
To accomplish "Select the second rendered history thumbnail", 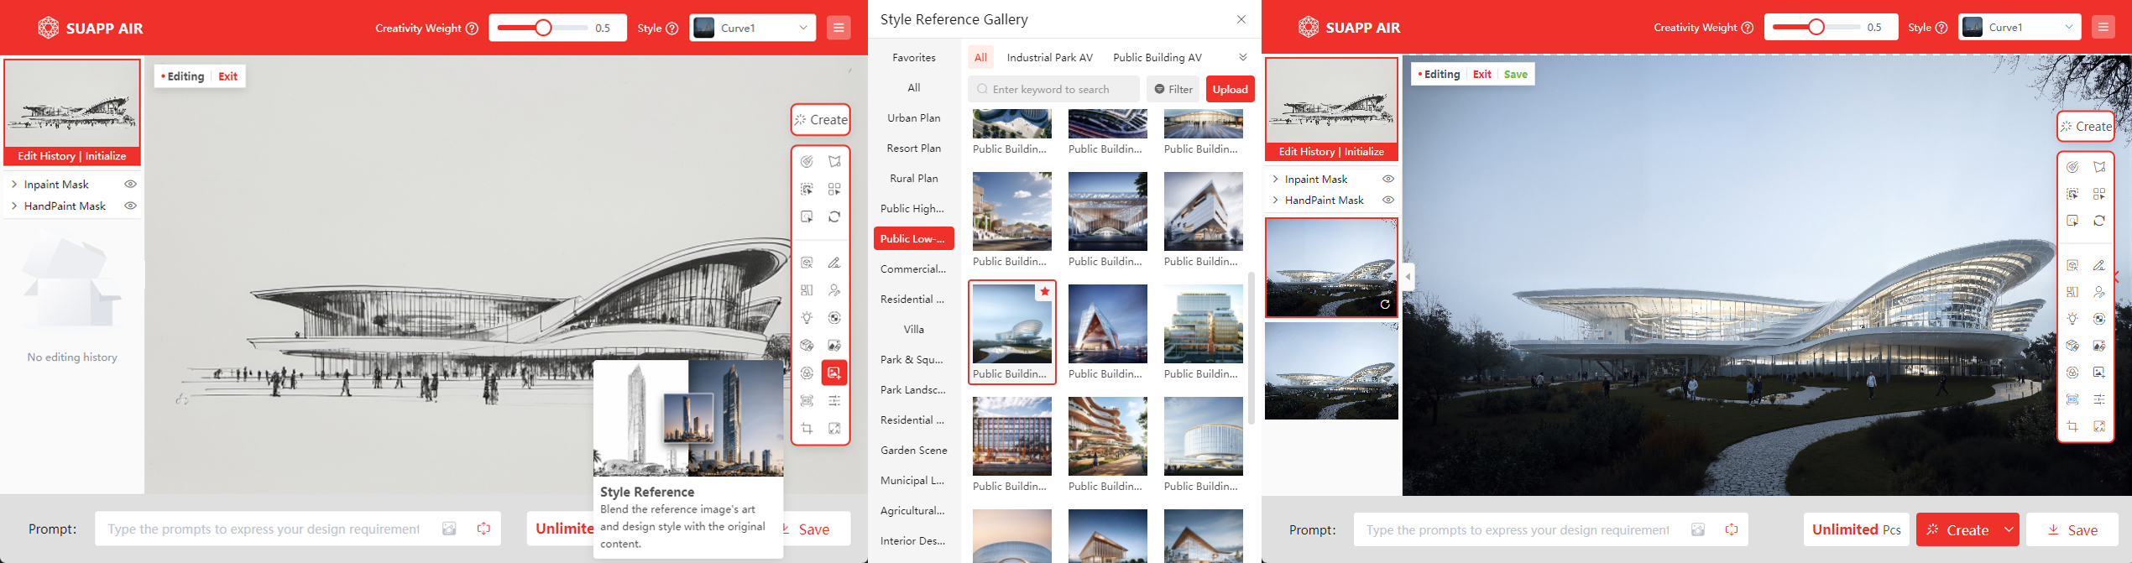I will click(x=1331, y=371).
